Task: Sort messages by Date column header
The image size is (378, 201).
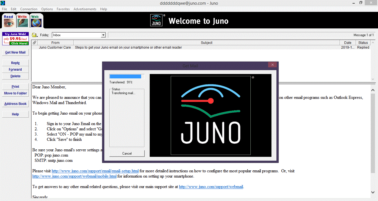Action: (348, 43)
